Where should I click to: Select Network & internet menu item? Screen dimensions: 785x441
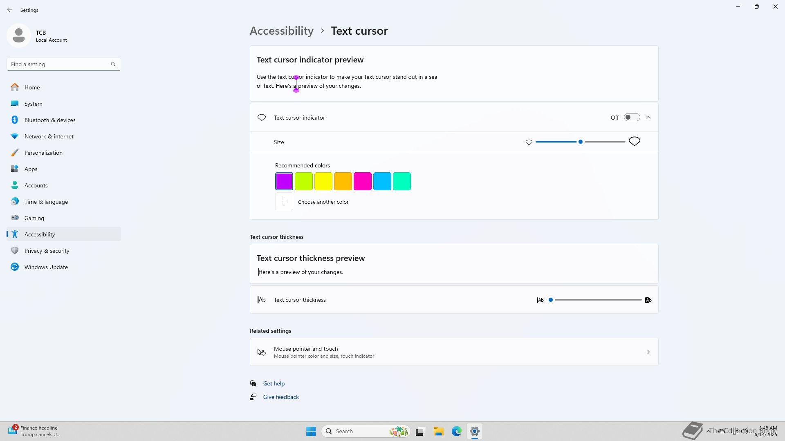click(49, 136)
